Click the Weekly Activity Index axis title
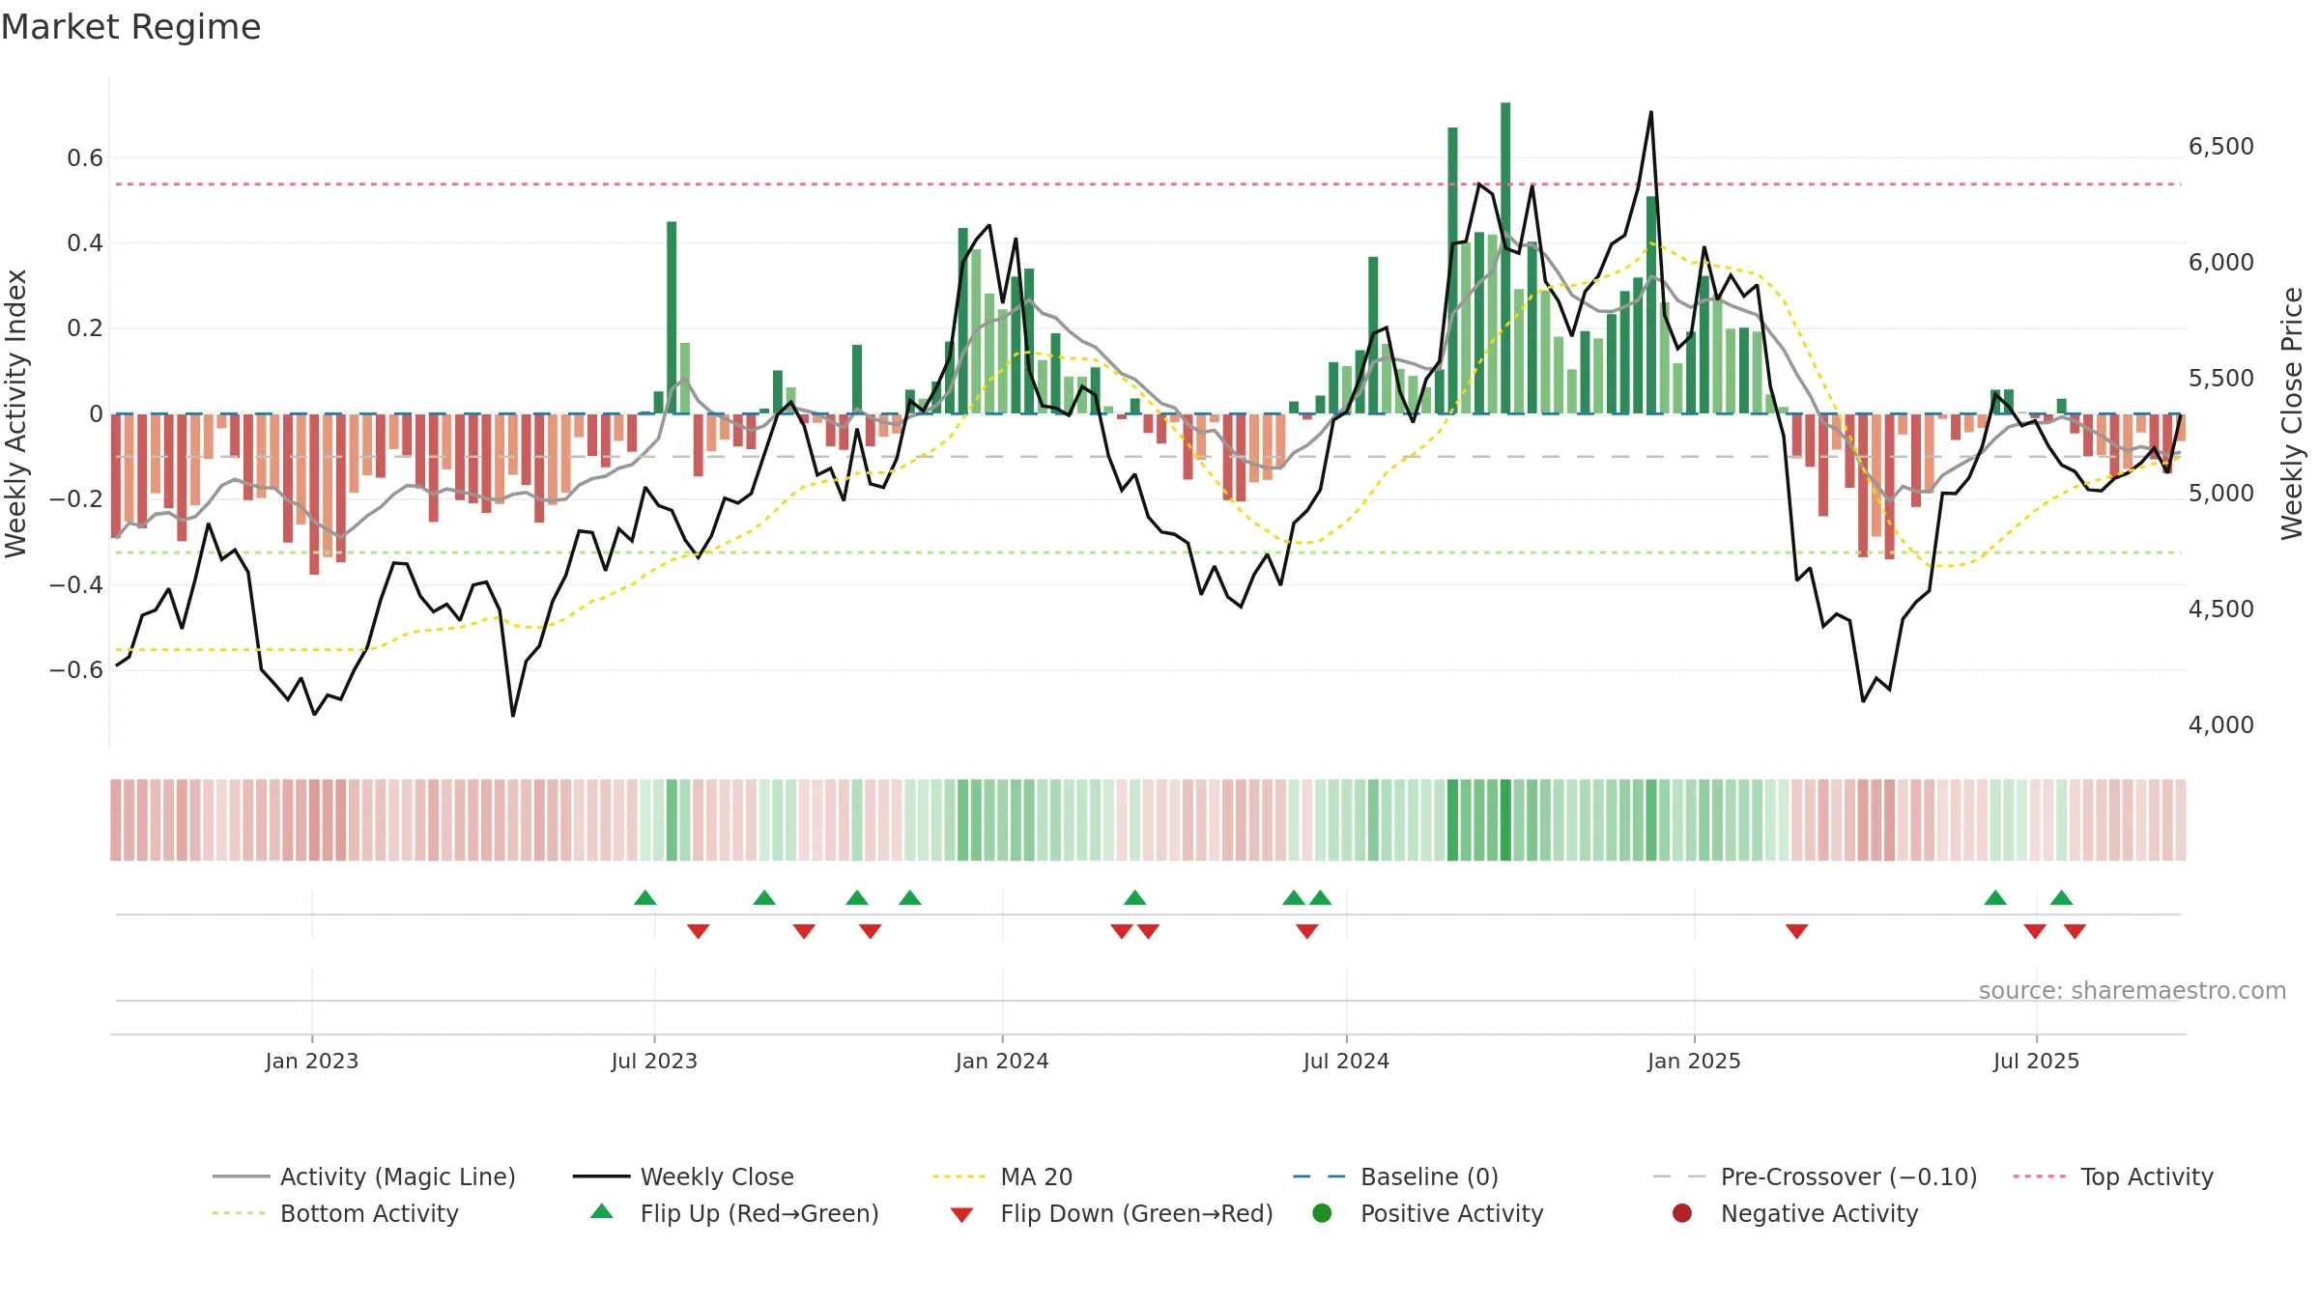2319x1304 pixels. coord(16,413)
